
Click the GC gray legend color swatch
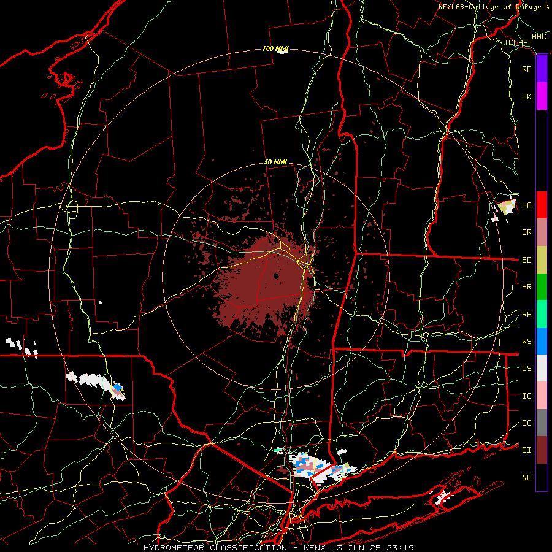pyautogui.click(x=542, y=423)
